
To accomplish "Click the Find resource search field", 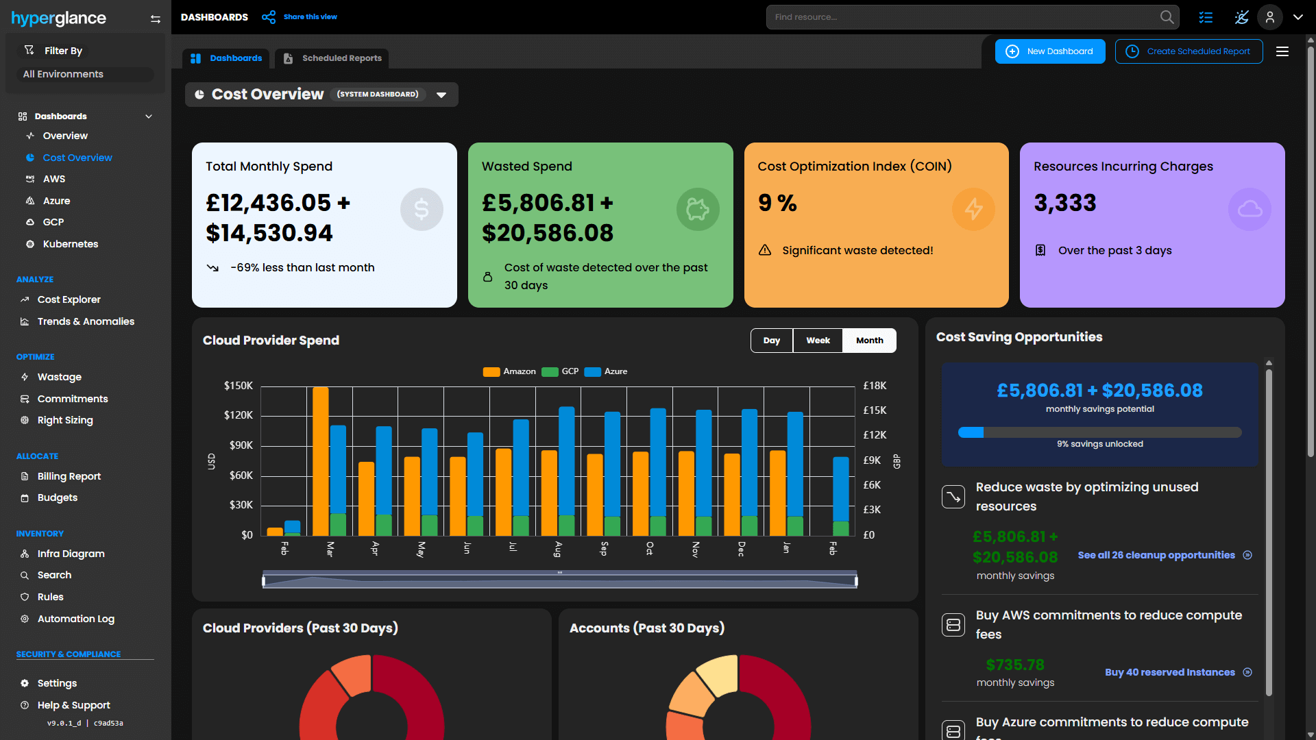I will point(960,17).
